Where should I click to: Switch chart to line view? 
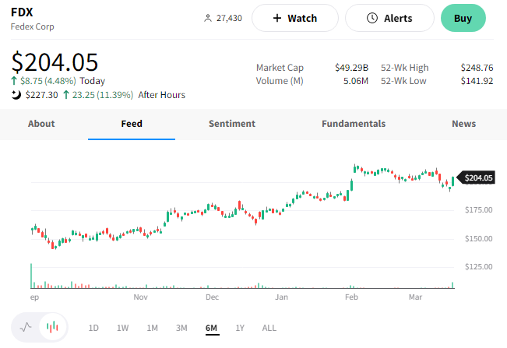pos(26,328)
